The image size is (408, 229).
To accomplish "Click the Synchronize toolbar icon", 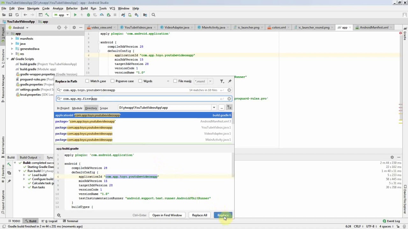I will pos(17,15).
